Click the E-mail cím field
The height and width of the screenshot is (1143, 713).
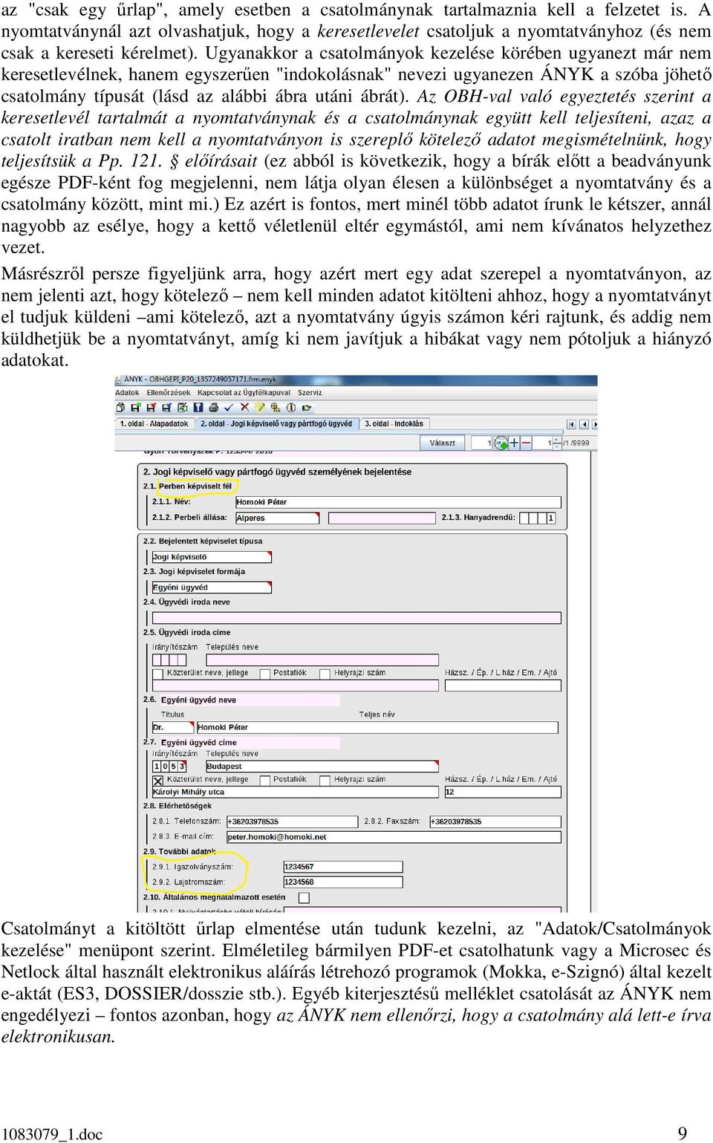tap(394, 837)
